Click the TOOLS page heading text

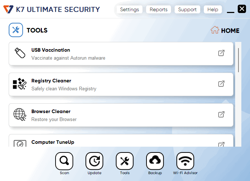click(37, 30)
